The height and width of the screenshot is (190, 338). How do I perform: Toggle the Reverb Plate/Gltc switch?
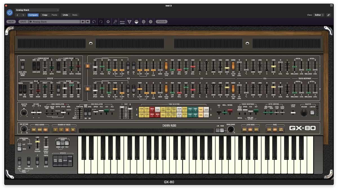[58, 89]
